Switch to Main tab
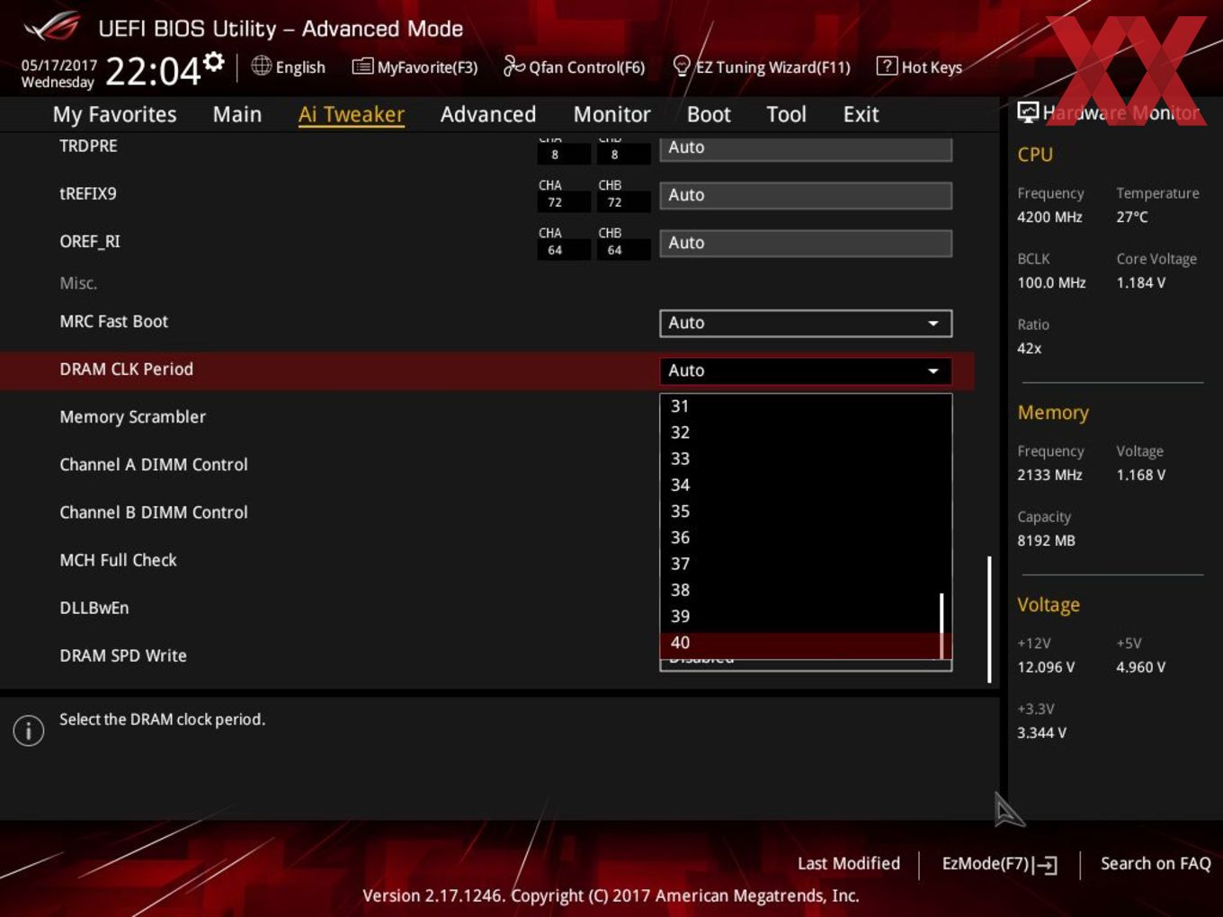 tap(237, 114)
